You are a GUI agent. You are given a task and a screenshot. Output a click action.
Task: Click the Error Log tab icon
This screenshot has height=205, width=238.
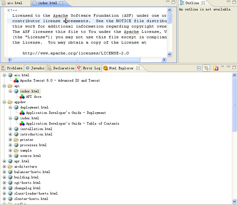[x=79, y=68]
